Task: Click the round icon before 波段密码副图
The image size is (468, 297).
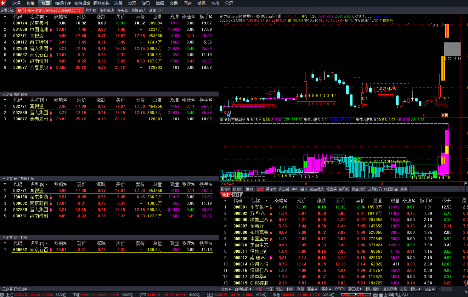Action: [221, 120]
